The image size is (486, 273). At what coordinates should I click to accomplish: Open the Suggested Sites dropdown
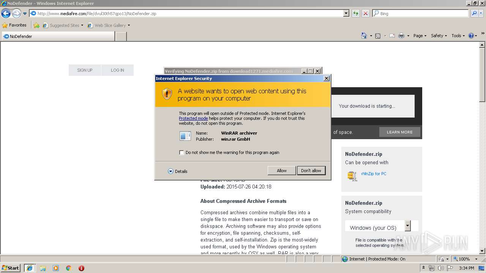point(82,25)
